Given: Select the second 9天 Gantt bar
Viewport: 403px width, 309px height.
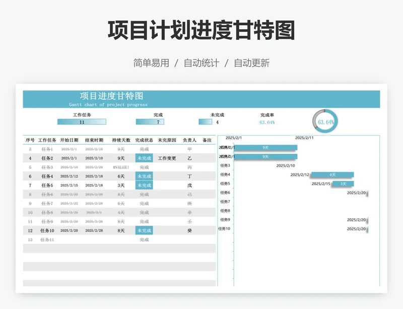Looking at the screenshot, I should pyautogui.click(x=265, y=156).
